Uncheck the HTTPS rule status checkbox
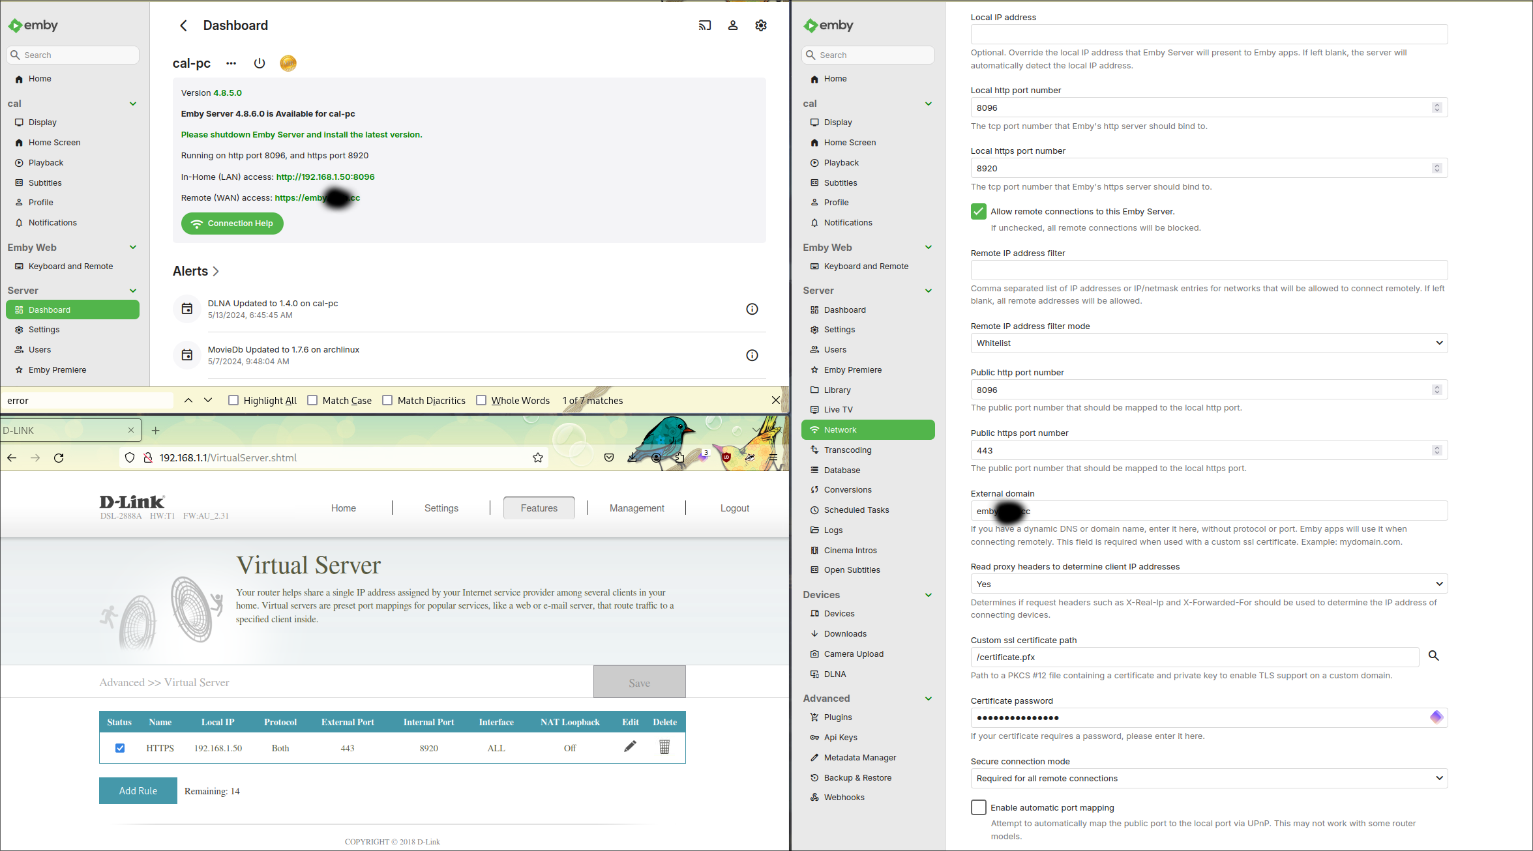The image size is (1533, 851). (x=120, y=748)
